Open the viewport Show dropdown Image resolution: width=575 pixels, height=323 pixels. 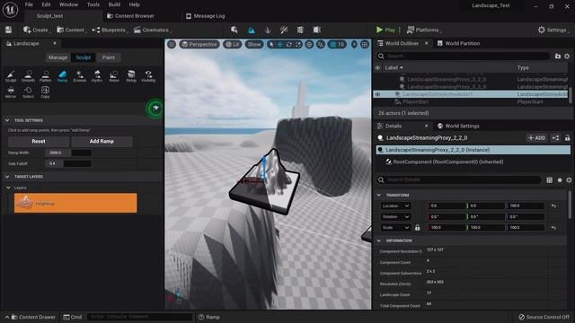[x=254, y=44]
